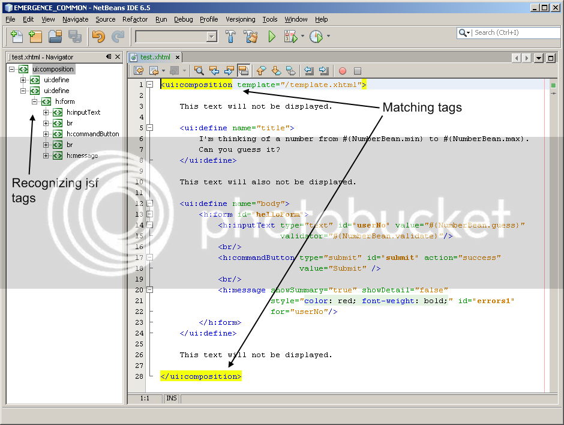Collapse code fold at line 20
The height and width of the screenshot is (425, 564).
tap(150, 290)
